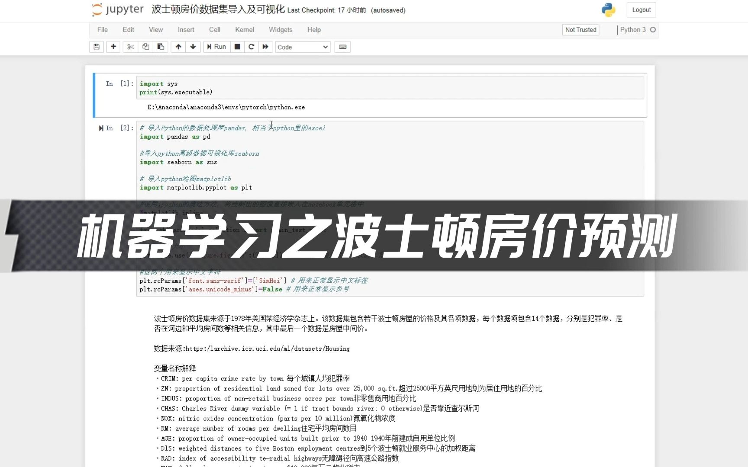Click the save and checkpoint icon

coord(97,47)
